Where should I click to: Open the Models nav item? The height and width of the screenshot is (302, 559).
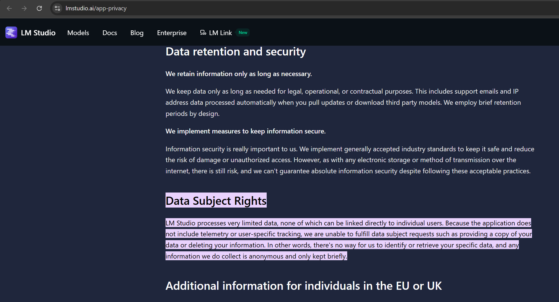tap(78, 33)
